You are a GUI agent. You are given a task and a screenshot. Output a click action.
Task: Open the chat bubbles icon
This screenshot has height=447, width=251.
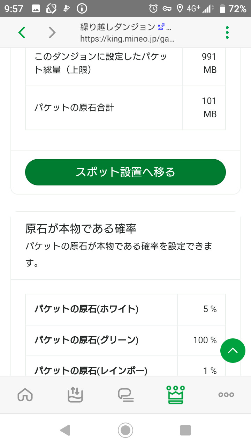click(125, 395)
